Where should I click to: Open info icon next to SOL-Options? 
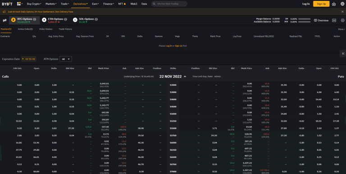[96, 19]
